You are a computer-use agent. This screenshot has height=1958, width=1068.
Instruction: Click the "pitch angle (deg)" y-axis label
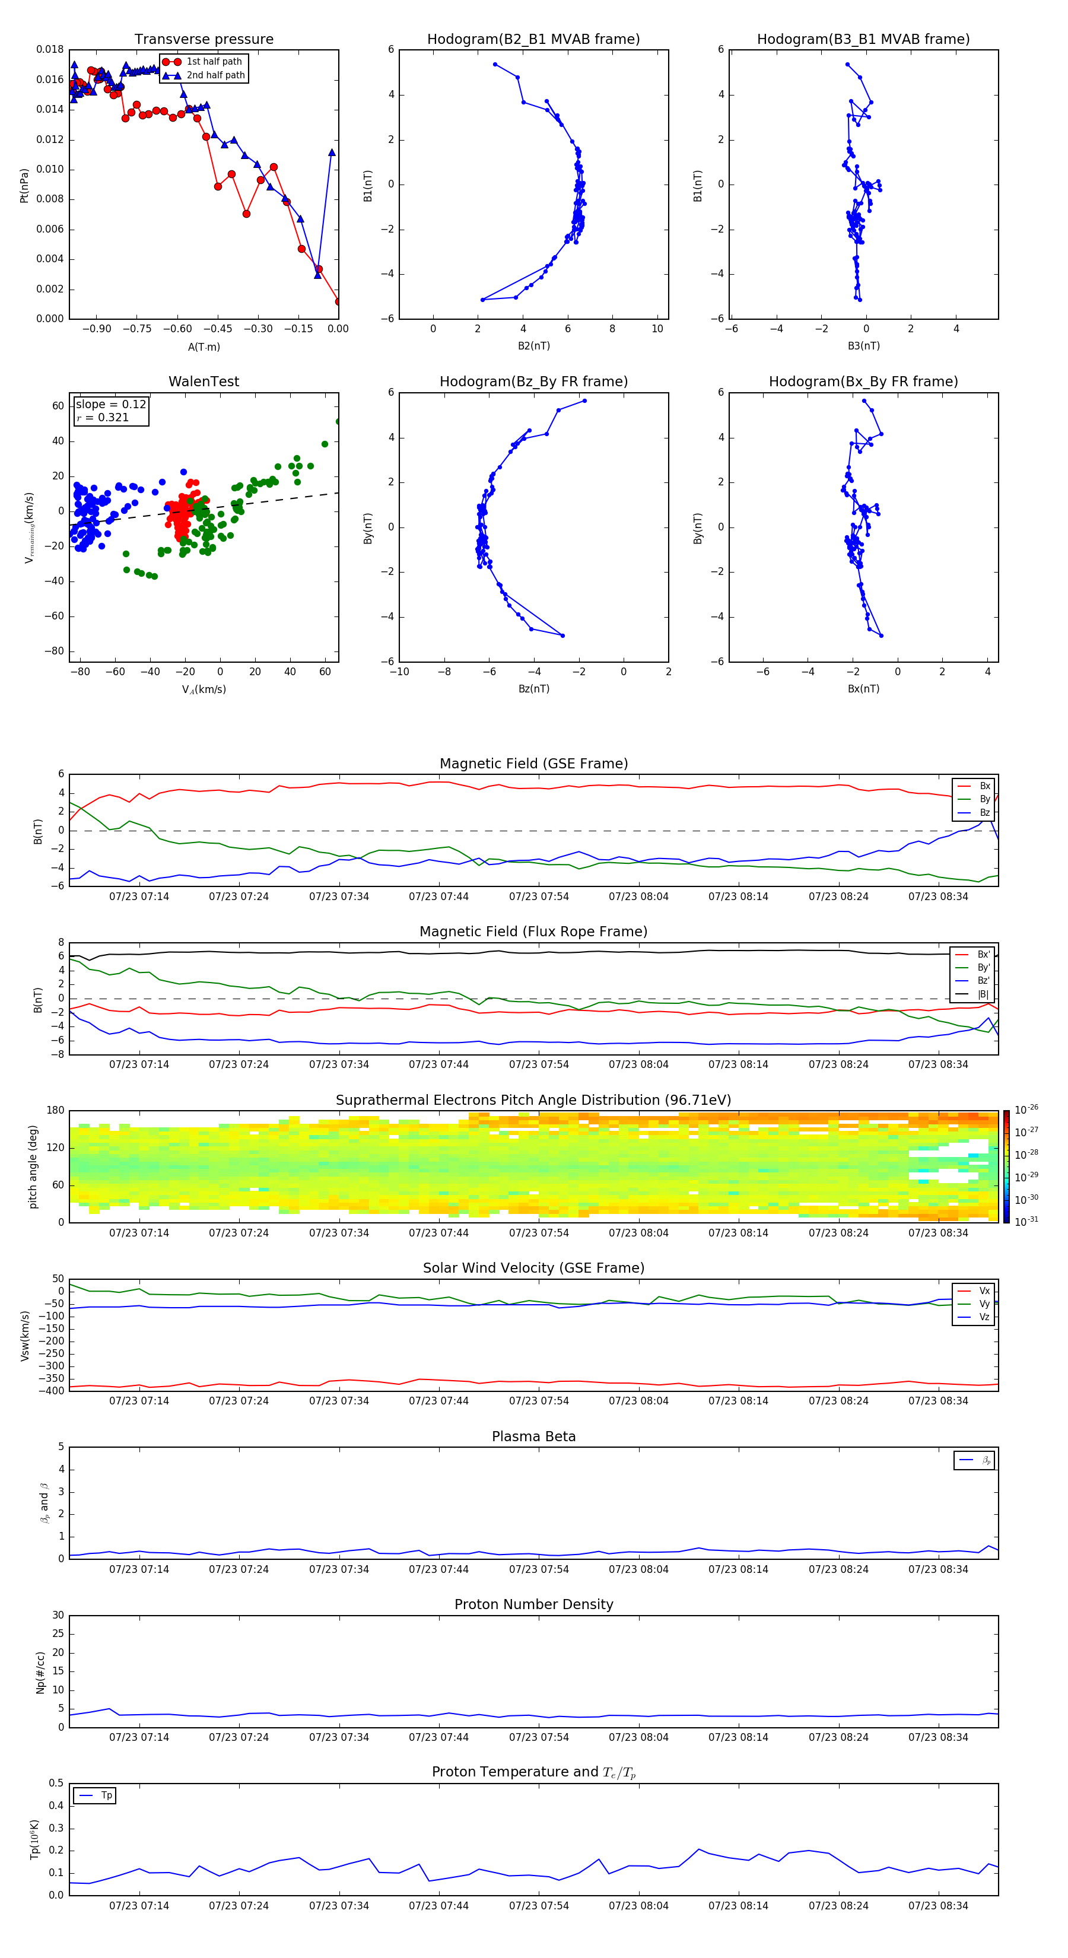pyautogui.click(x=33, y=1166)
